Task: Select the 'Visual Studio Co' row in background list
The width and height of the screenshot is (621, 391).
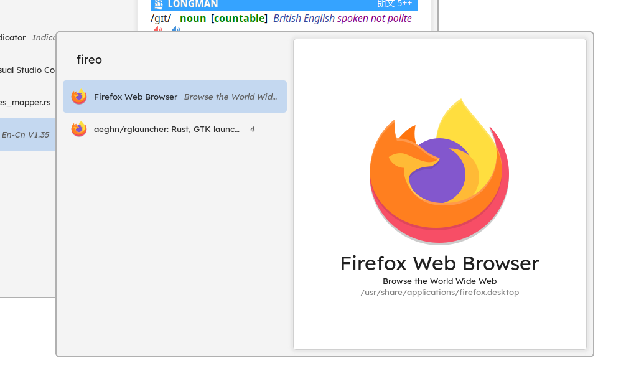Action: tap(28, 70)
